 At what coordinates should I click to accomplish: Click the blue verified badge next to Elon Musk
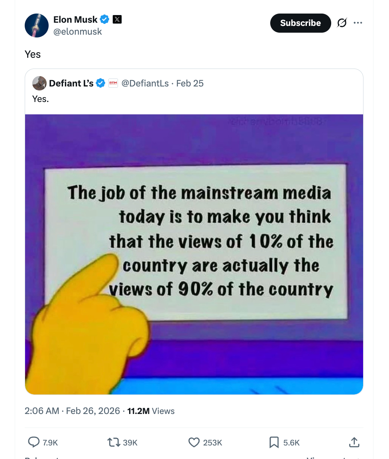coord(104,19)
